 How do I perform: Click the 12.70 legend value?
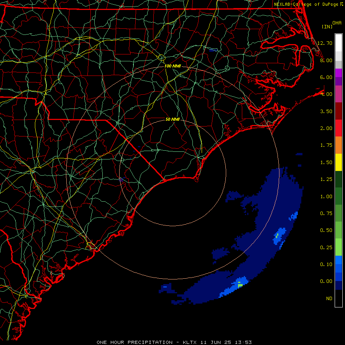click(x=325, y=43)
